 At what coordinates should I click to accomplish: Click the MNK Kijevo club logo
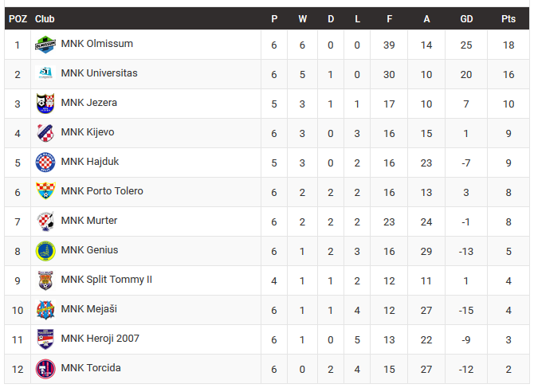45,133
